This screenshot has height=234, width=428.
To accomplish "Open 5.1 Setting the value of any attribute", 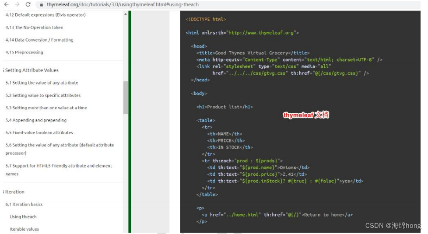I will pos(42,83).
